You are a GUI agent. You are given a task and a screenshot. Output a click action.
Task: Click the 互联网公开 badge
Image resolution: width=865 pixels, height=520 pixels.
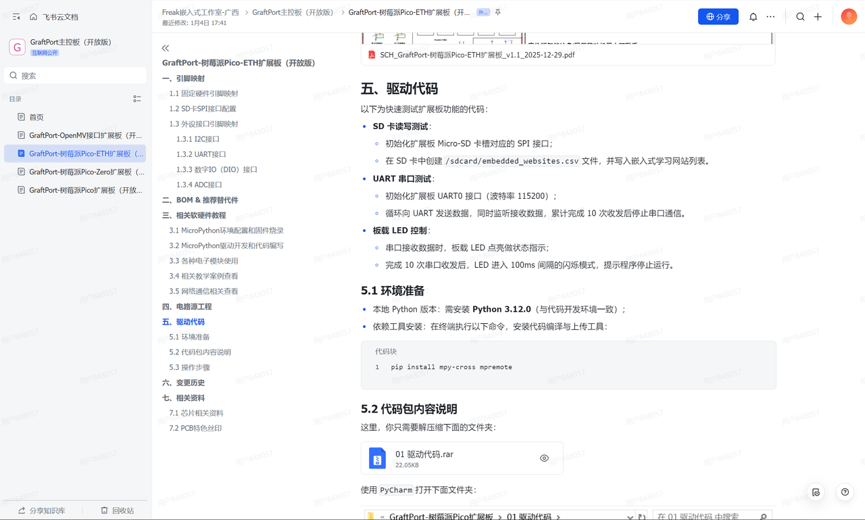coord(45,53)
